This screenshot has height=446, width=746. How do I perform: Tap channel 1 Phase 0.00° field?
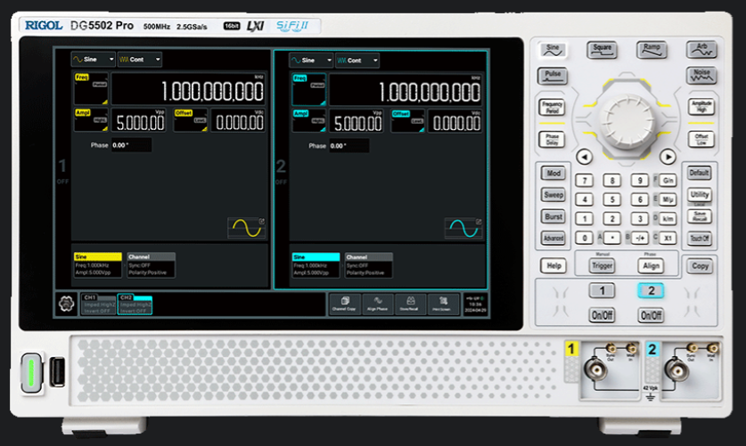[131, 145]
